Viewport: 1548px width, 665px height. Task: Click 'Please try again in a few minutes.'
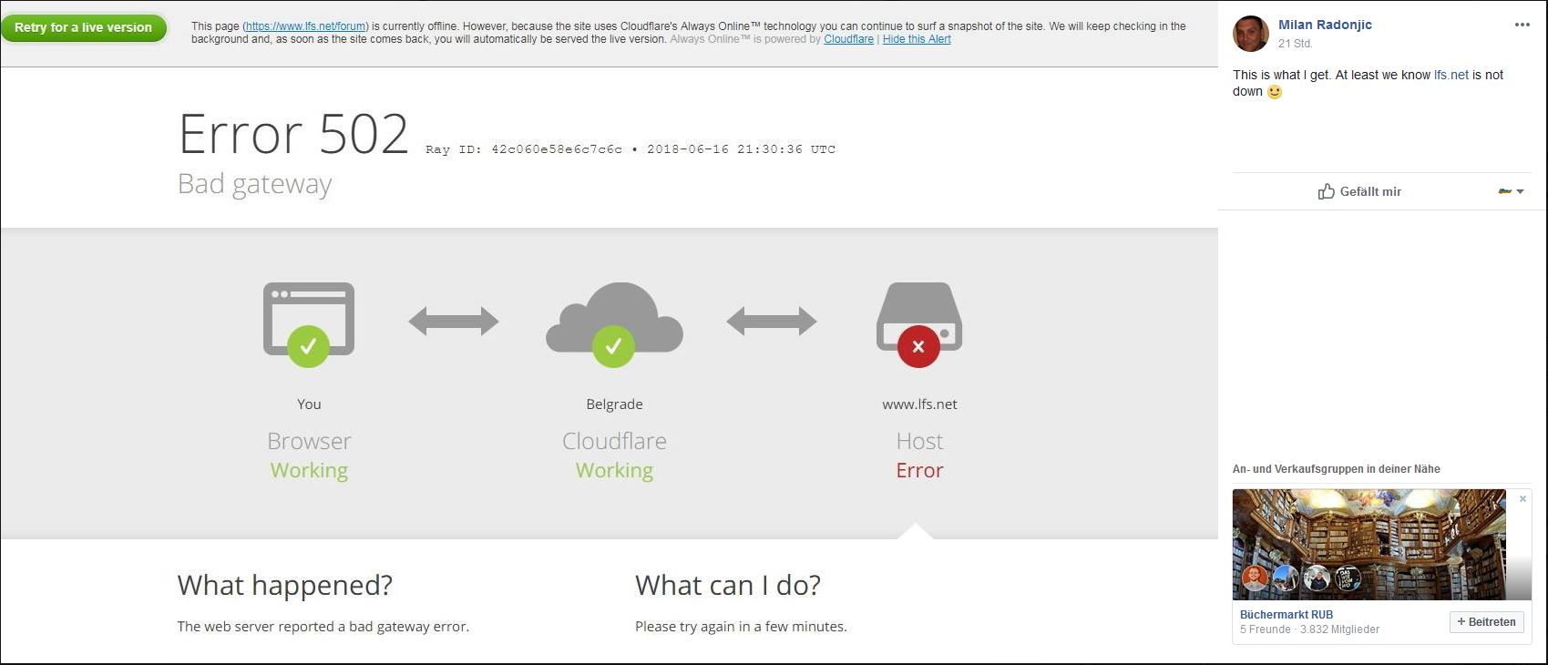741,627
